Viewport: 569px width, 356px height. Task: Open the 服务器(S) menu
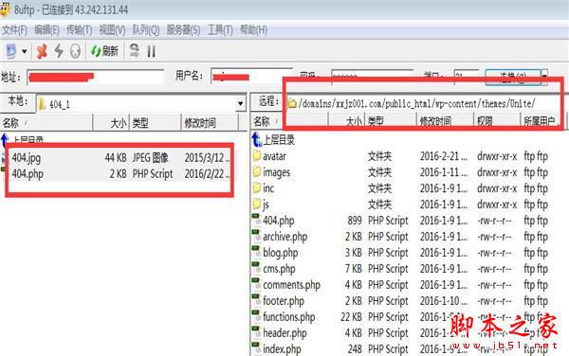pyautogui.click(x=183, y=29)
